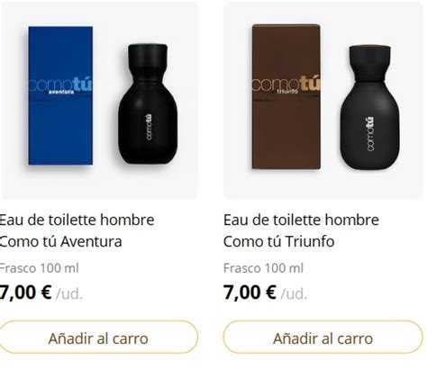Click the 7,00 € price of Aventura
The height and width of the screenshot is (378, 427).
tap(26, 292)
